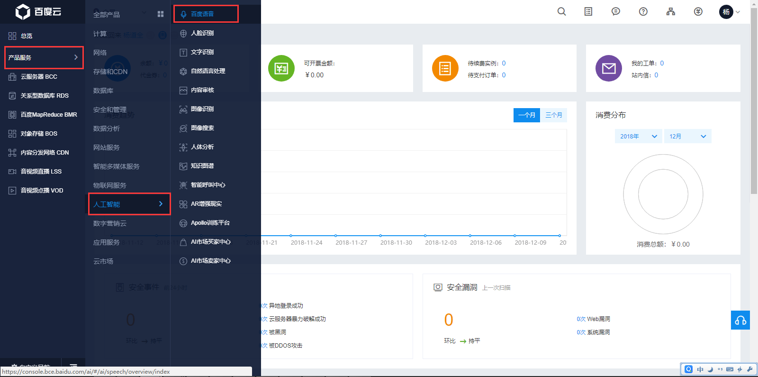Click the 云服务器 BCC sidebar icon
758x377 pixels.
tap(12, 77)
